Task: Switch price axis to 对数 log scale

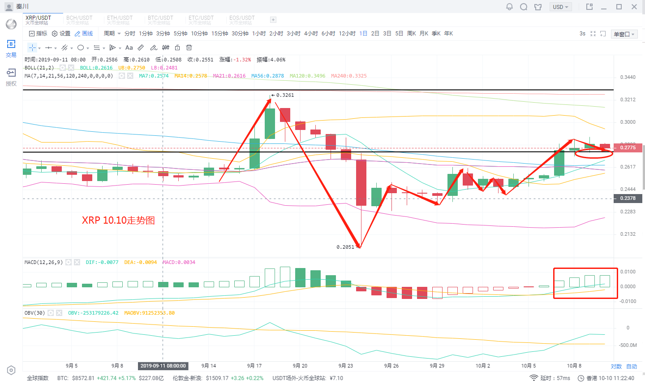Action: [616, 366]
